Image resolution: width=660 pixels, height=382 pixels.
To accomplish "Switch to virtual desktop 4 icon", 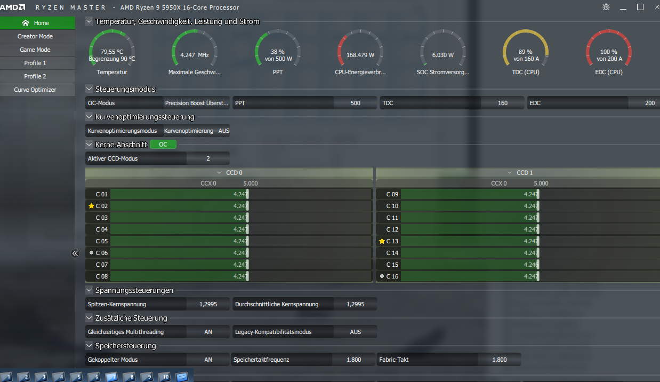I will 58,377.
